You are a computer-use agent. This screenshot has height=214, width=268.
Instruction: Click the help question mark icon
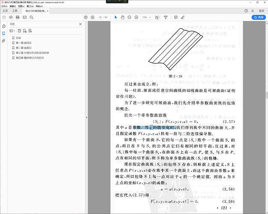[x=246, y=11]
